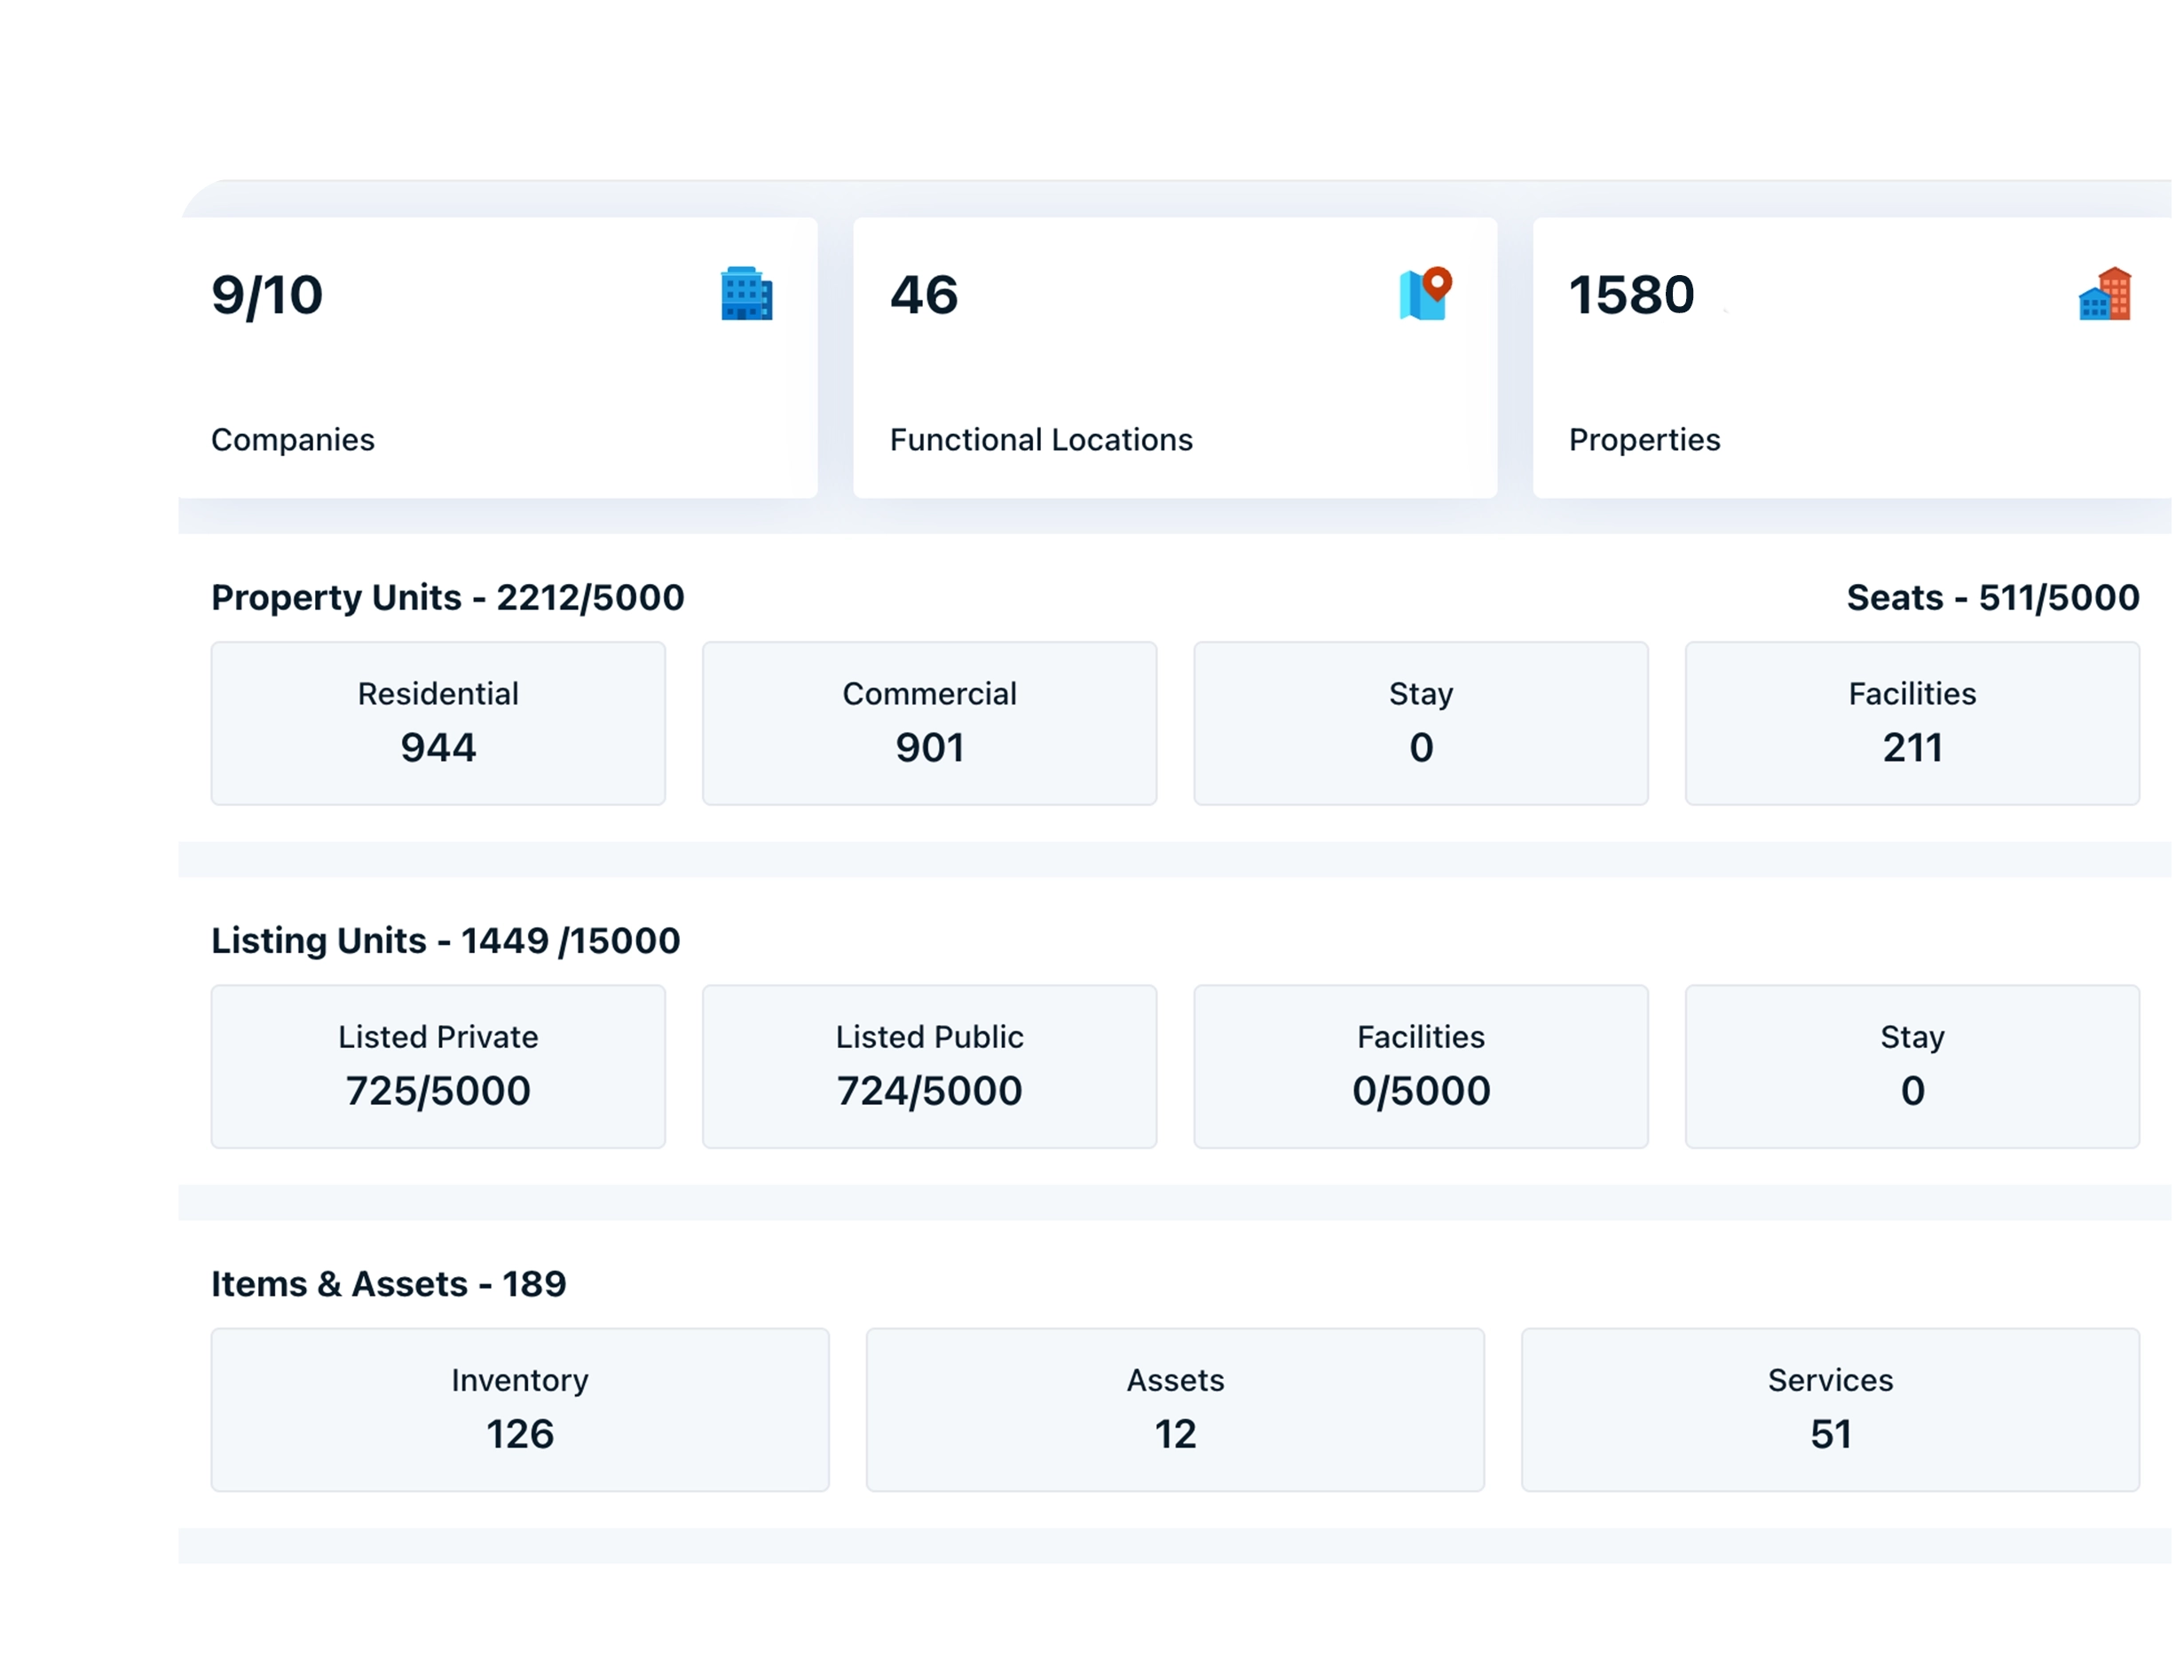The width and height of the screenshot is (2176, 1679).
Task: Open the Services 51 tile
Action: tap(1830, 1409)
